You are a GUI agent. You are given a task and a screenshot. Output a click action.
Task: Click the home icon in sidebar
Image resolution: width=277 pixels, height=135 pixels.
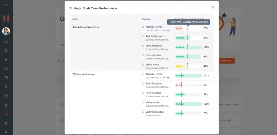tap(6, 41)
